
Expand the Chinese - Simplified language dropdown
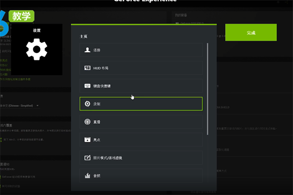38,105
